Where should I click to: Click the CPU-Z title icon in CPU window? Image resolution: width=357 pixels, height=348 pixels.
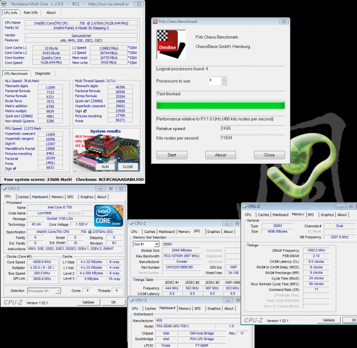[4, 189]
